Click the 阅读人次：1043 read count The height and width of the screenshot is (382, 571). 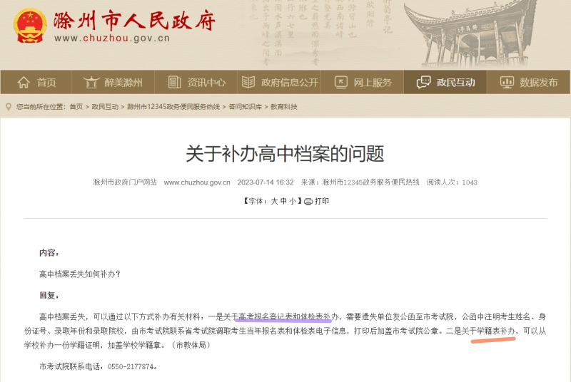coord(452,182)
